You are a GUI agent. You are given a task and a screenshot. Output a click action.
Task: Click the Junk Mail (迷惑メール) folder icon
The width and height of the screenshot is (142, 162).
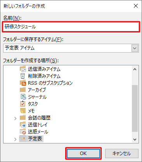point(23,131)
